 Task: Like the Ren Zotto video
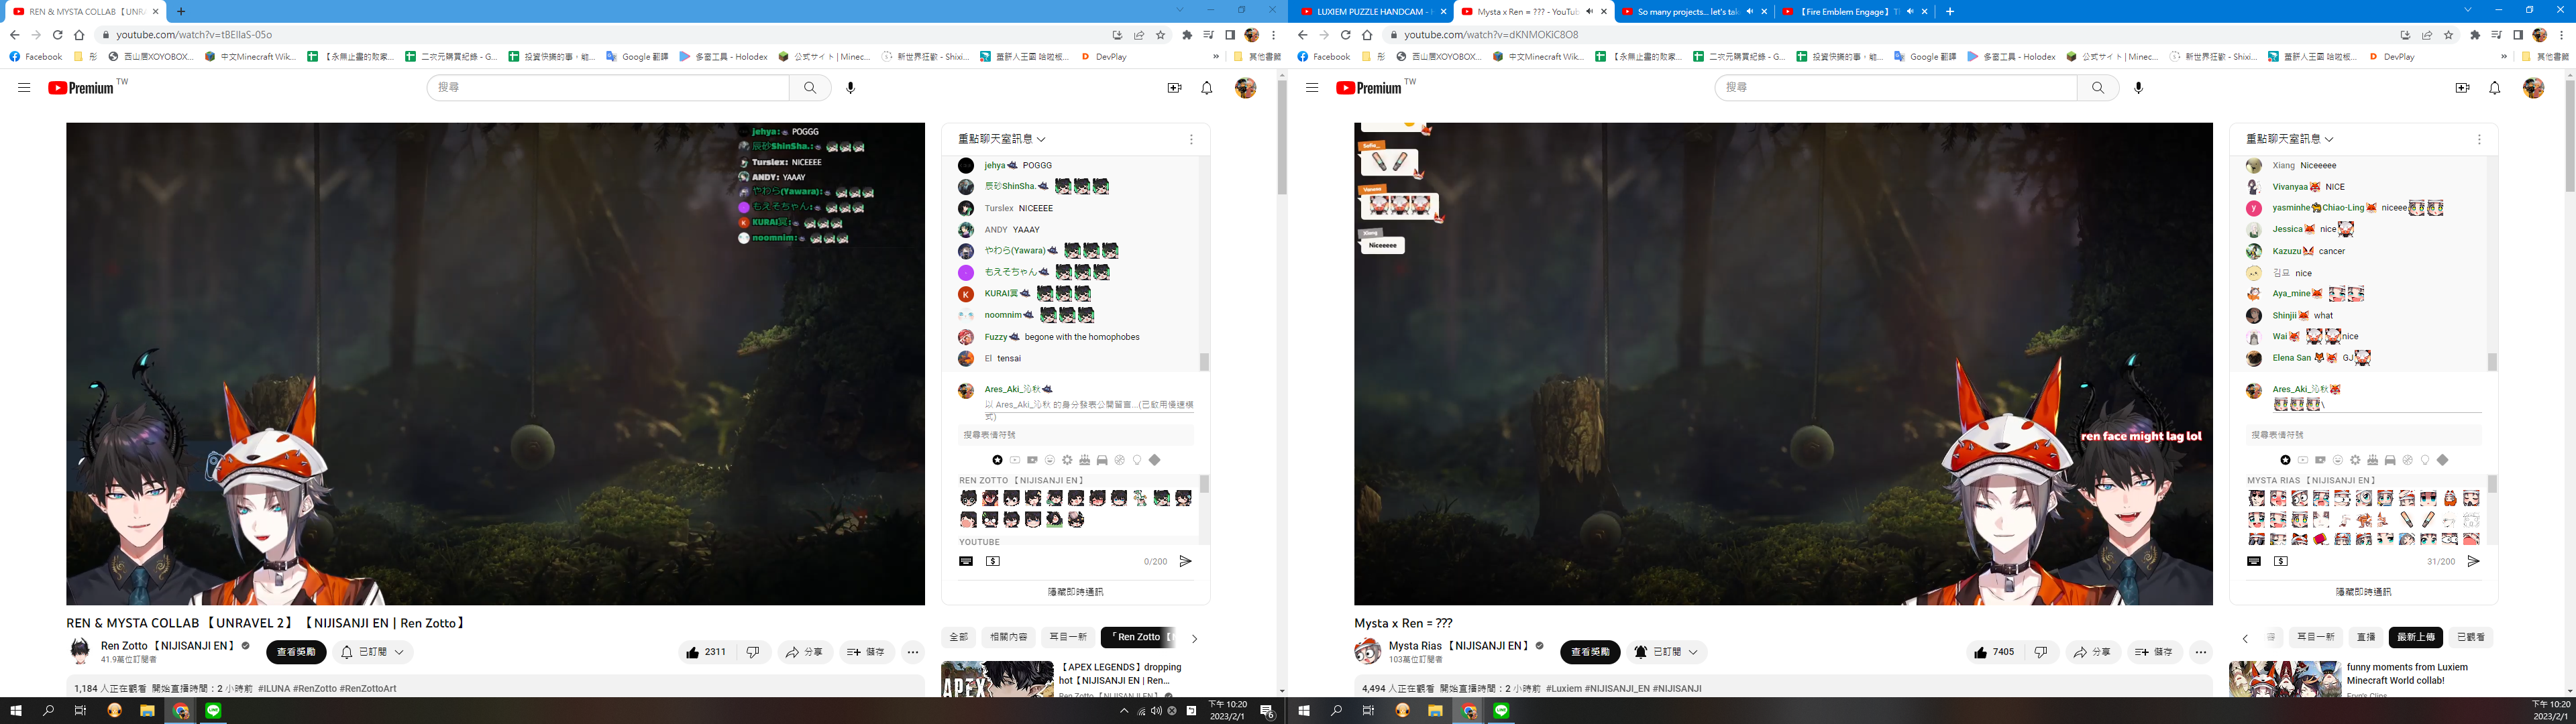point(707,652)
